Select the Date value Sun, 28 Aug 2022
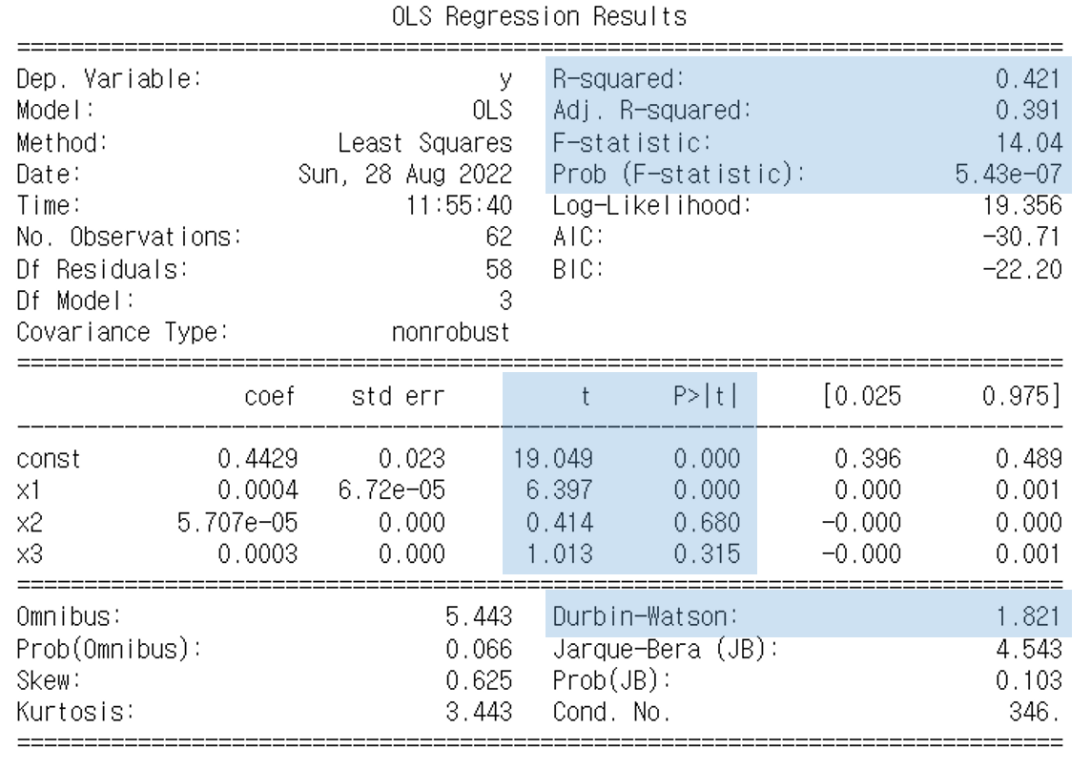This screenshot has height=770, width=1091. pos(405,174)
